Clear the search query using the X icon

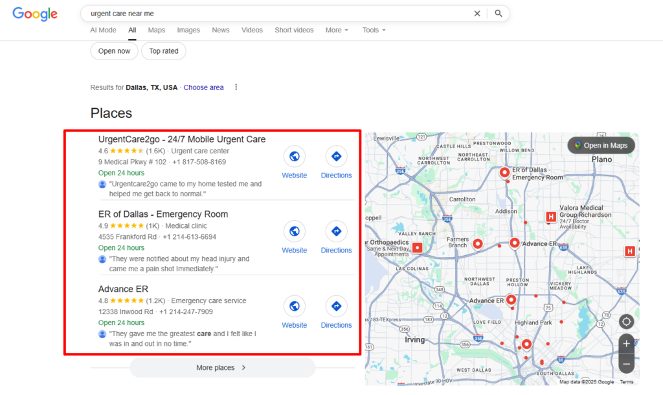[477, 13]
